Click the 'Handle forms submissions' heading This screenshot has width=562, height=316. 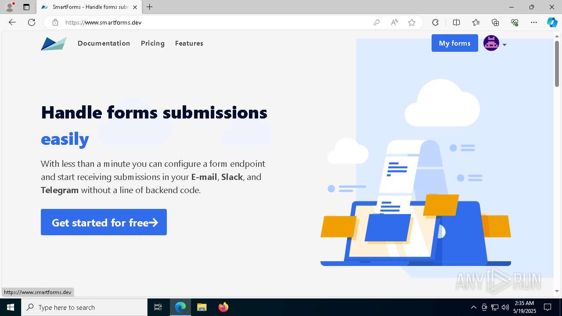[154, 112]
